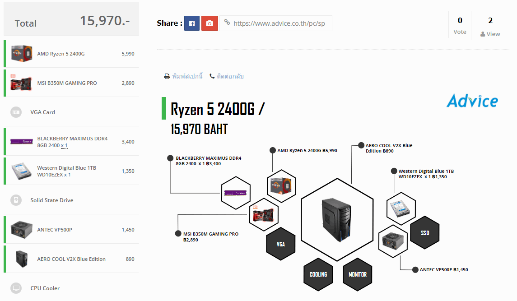Click diagram label ANTEC VP500P ฿1,450
The width and height of the screenshot is (517, 301).
pos(444,270)
